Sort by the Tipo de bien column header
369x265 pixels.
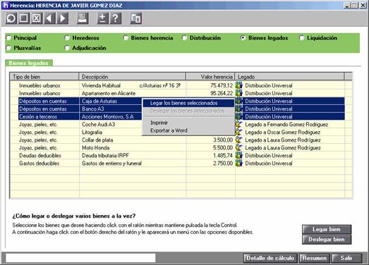44,77
